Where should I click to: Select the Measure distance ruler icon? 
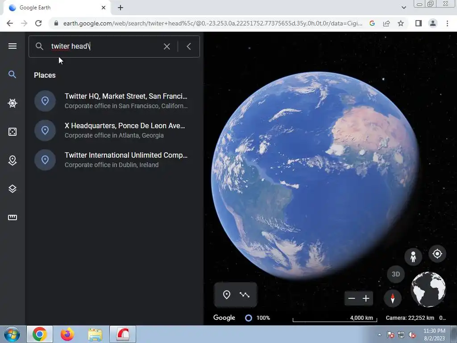point(12,218)
